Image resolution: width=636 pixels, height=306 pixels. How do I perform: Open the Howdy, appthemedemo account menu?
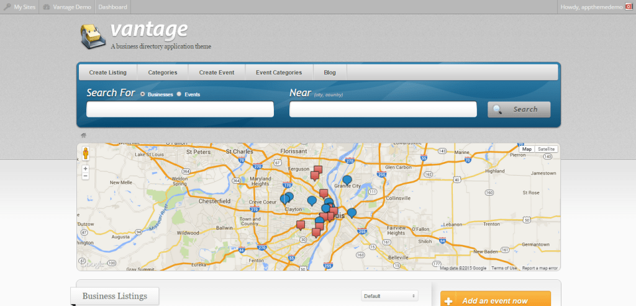coord(596,7)
